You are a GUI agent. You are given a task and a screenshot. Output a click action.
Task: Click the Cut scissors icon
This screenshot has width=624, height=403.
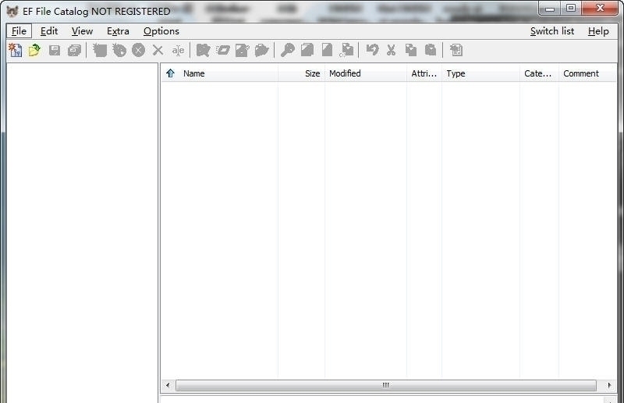(392, 50)
